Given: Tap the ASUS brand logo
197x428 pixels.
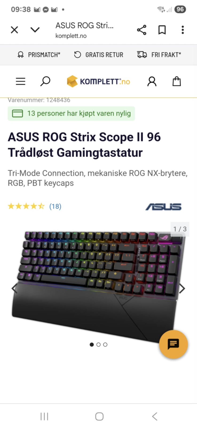Looking at the screenshot, I should coord(163,207).
